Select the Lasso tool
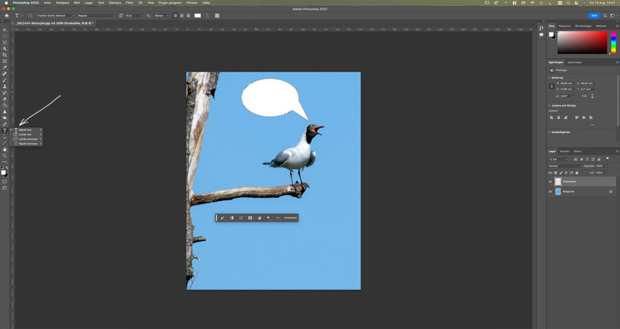 tap(5, 42)
